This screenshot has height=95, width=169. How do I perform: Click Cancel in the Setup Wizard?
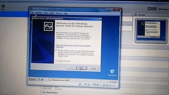pos(93,68)
